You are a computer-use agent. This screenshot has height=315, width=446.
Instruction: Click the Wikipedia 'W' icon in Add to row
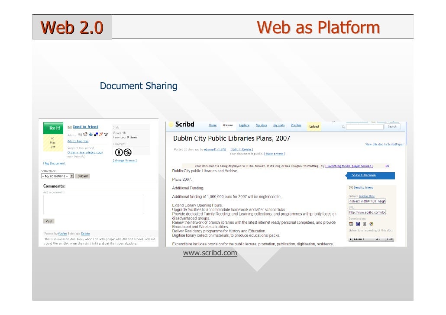pyautogui.click(x=106, y=135)
